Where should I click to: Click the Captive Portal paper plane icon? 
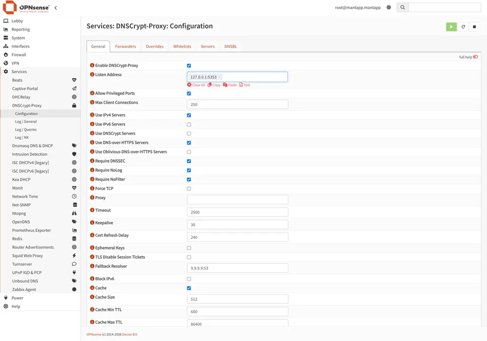(74, 88)
